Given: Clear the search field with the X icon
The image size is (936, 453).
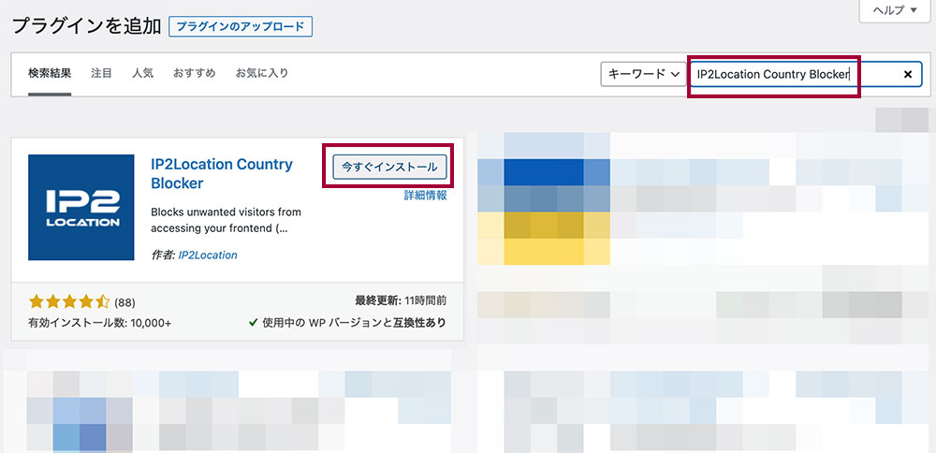Looking at the screenshot, I should (x=907, y=74).
